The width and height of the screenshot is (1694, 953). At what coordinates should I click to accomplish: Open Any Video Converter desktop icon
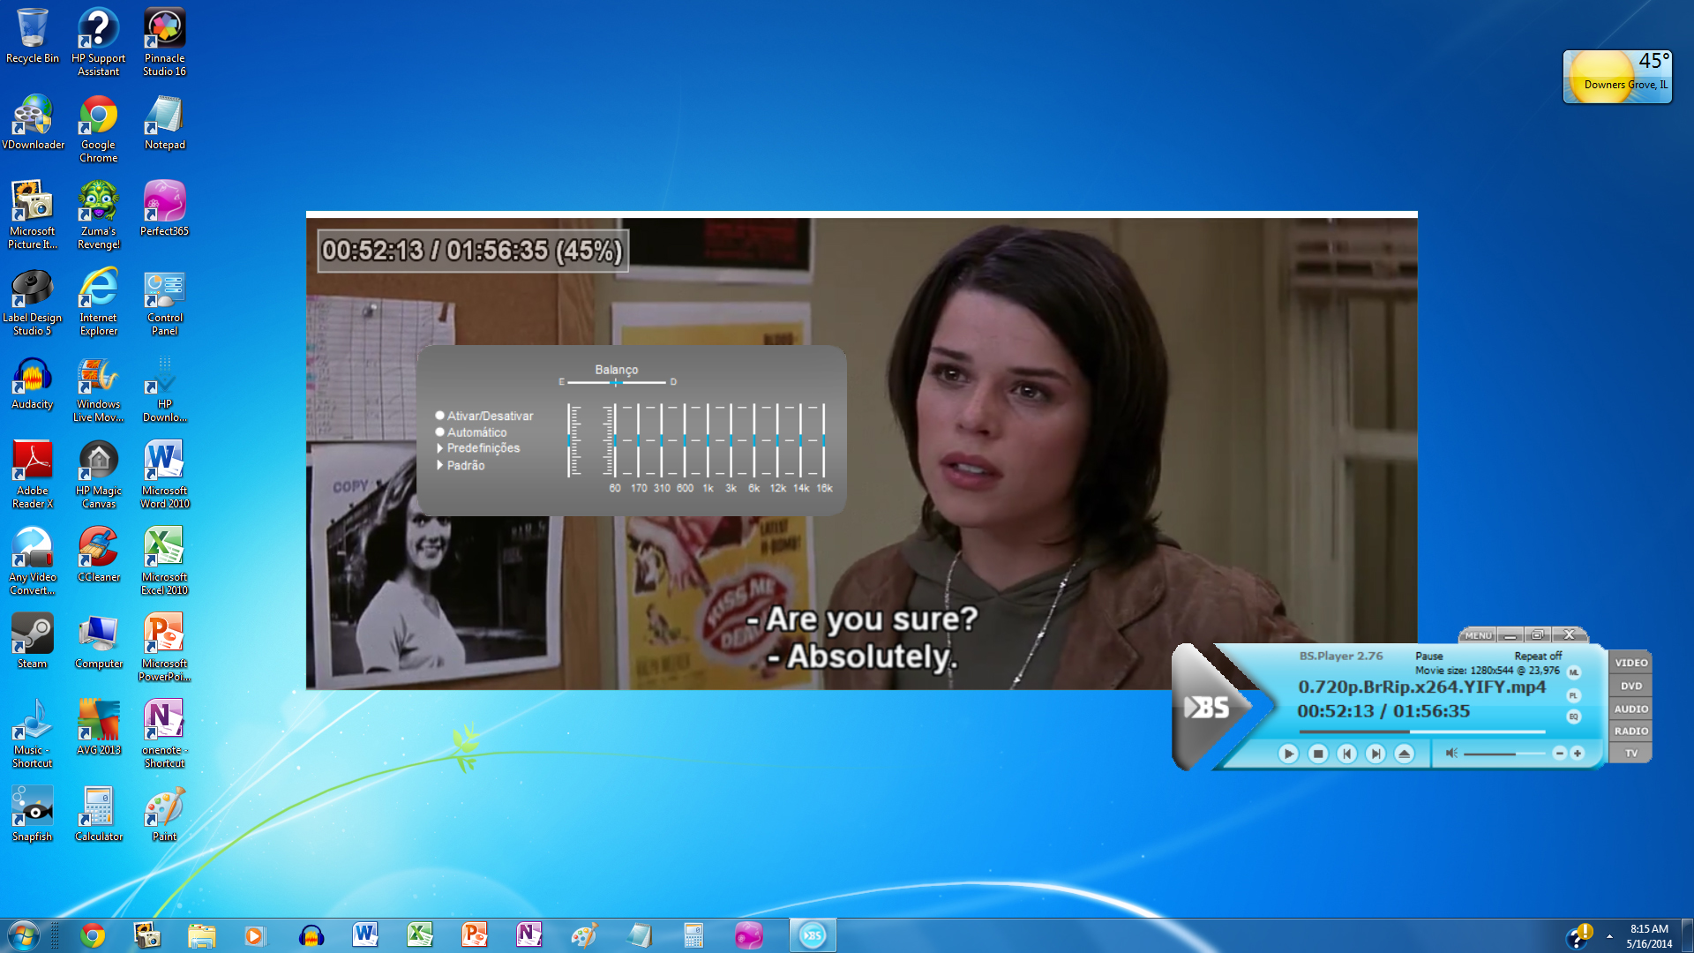pos(33,561)
